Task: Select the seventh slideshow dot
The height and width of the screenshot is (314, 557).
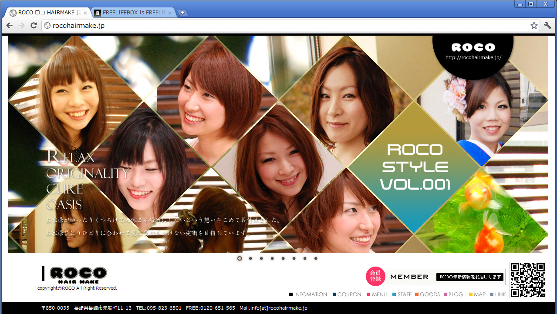Action: pyautogui.click(x=305, y=258)
